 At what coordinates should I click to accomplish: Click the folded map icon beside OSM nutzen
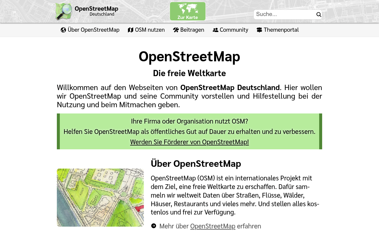pyautogui.click(x=131, y=30)
